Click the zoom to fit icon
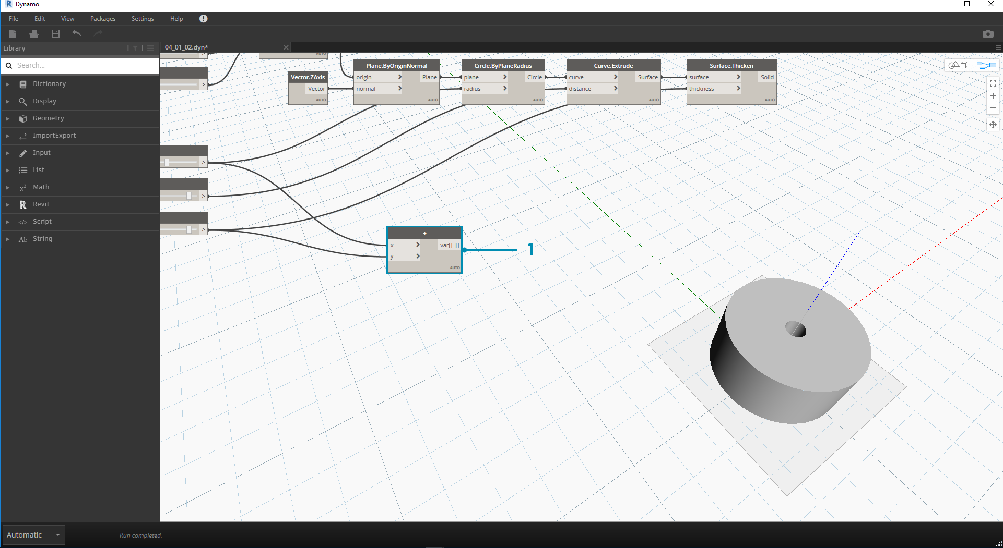1003x548 pixels. (993, 83)
